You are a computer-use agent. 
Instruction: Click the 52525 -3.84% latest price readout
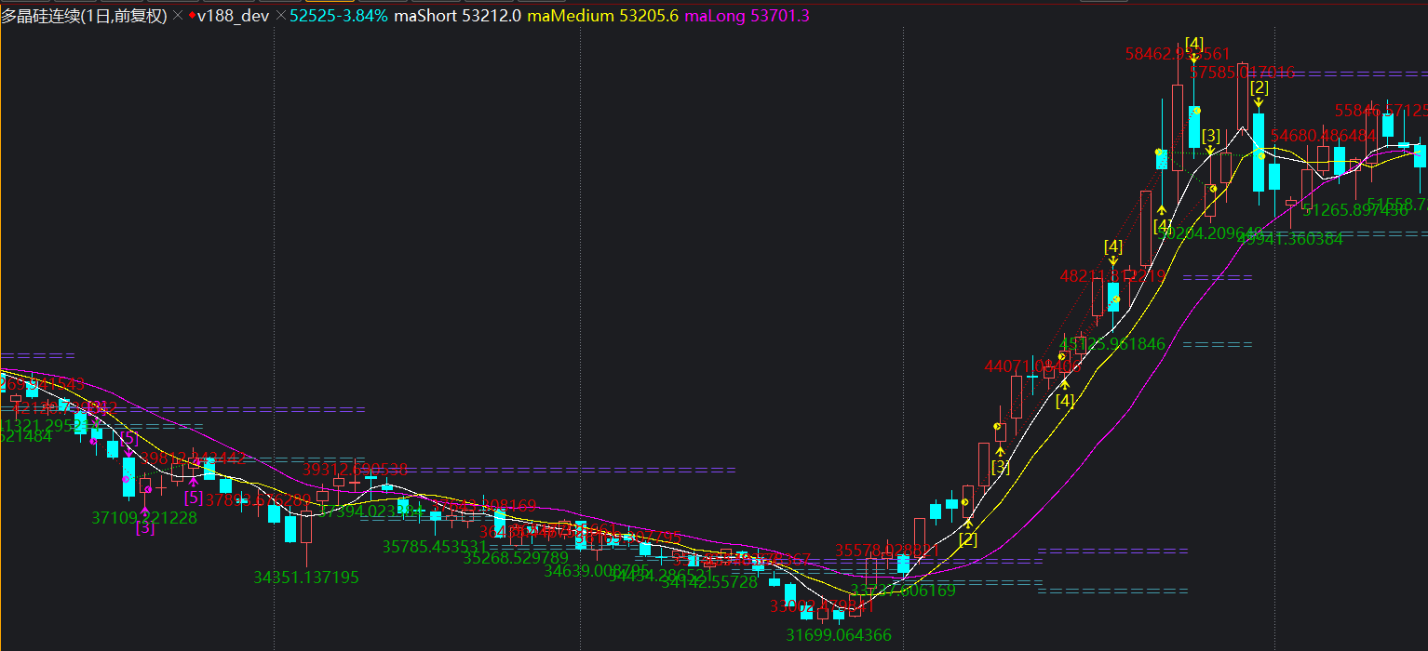(x=339, y=16)
